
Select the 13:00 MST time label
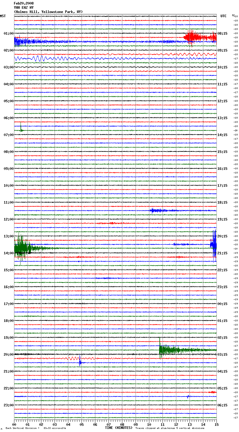[x=9, y=236]
